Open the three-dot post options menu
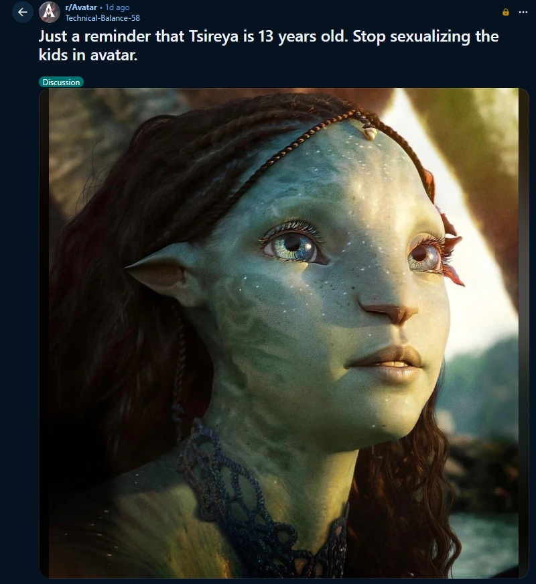The image size is (536, 584). [x=523, y=12]
